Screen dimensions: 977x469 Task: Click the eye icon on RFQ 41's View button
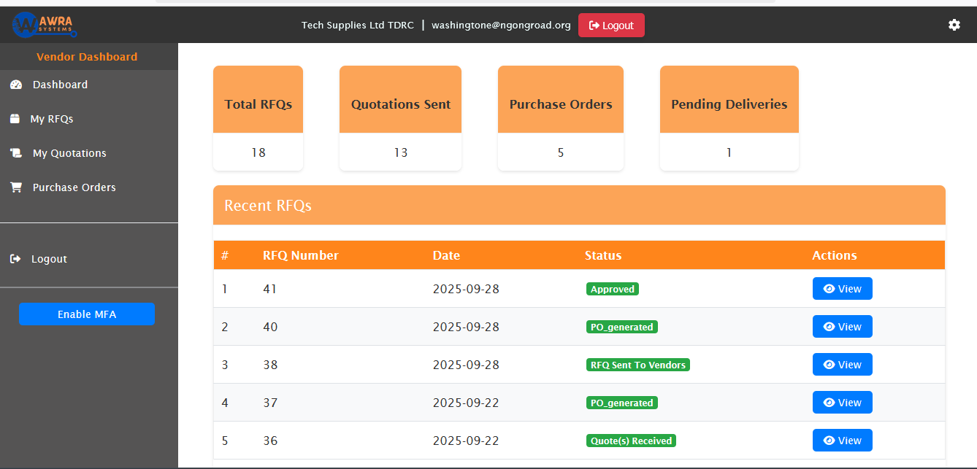[x=830, y=288]
